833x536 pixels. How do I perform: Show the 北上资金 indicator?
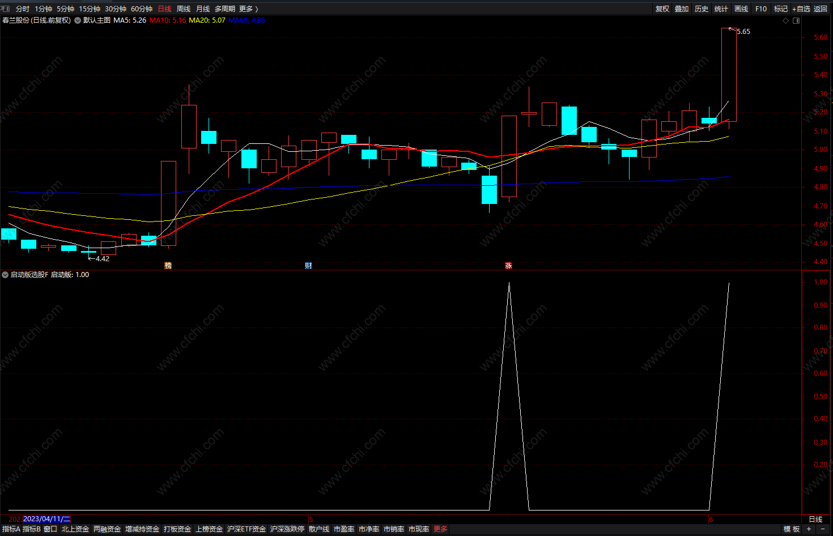tap(75, 529)
